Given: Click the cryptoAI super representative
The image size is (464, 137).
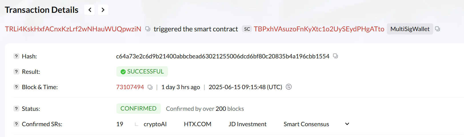Looking at the screenshot, I should click(155, 124).
